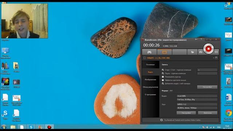Select the game recording mode gamepad icon
The image size is (233, 131).
pyautogui.click(x=149, y=52)
